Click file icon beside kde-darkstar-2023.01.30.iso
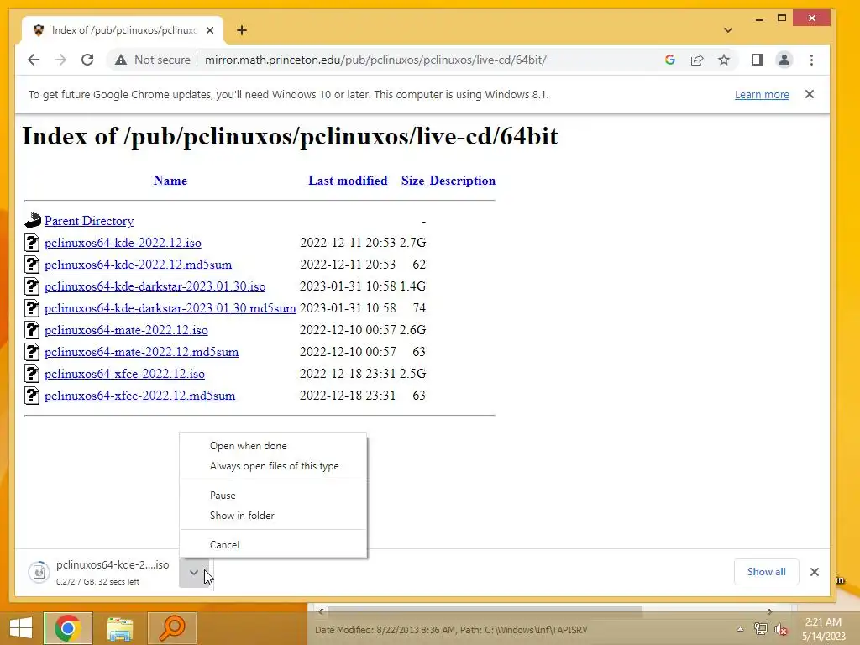The image size is (860, 645). 33,286
